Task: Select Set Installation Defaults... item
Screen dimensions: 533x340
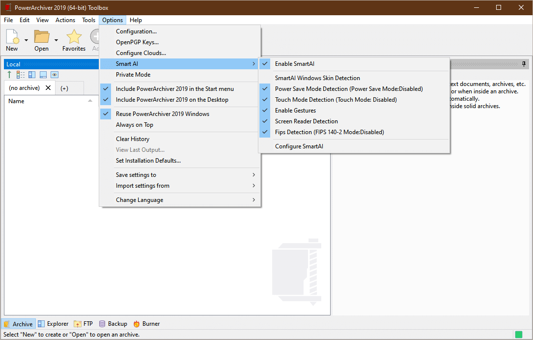Action: 179,161
